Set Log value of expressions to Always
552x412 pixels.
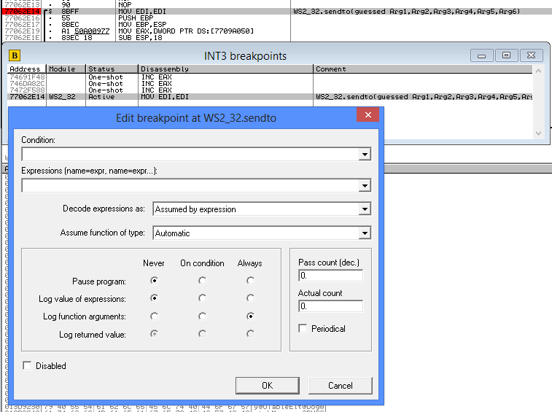[x=250, y=298]
